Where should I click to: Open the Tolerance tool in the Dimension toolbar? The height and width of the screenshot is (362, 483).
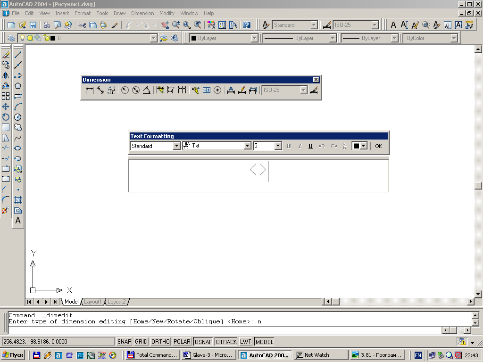pos(207,90)
